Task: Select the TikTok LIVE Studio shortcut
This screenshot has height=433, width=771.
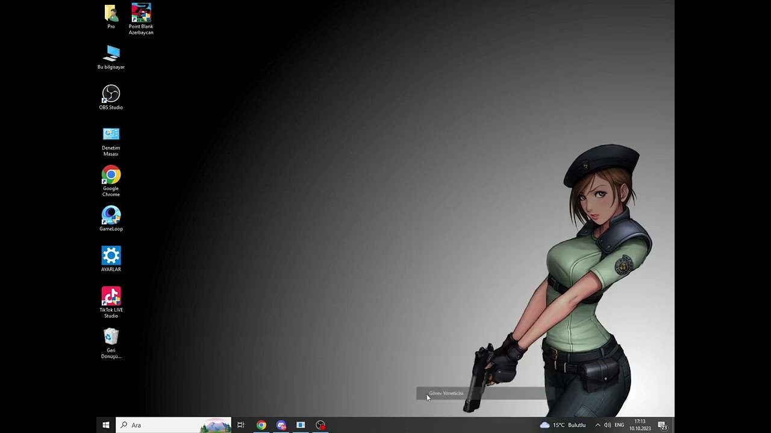Action: 111,303
